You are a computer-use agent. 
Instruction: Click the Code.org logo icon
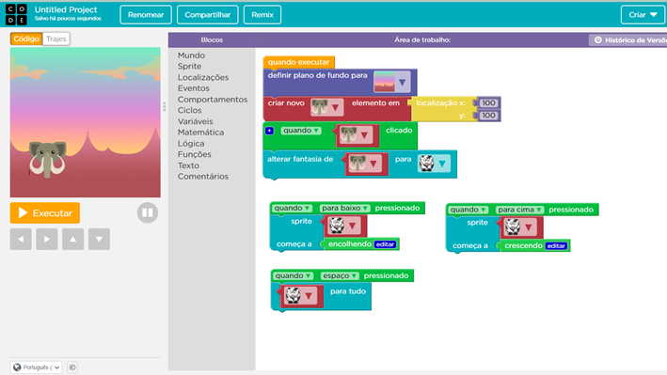click(x=16, y=14)
